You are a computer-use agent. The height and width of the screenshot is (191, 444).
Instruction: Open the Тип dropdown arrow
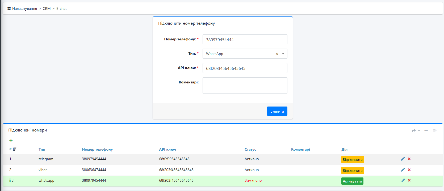[283, 54]
